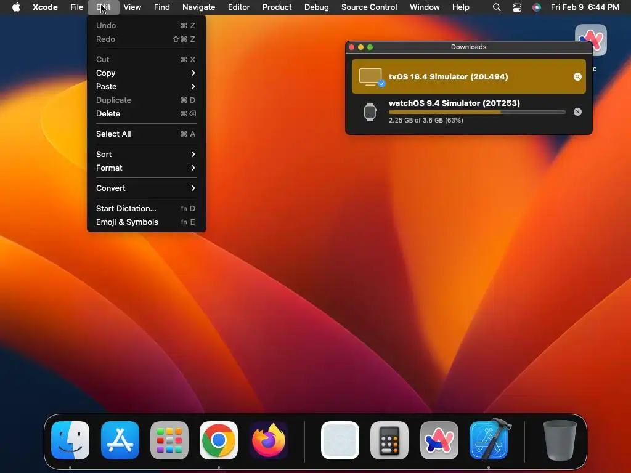Launch Google Chrome from the Dock
This screenshot has height=473, width=631.
219,440
